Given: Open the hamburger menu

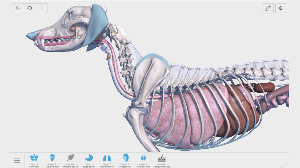Looking at the screenshot, I should point(17,160).
